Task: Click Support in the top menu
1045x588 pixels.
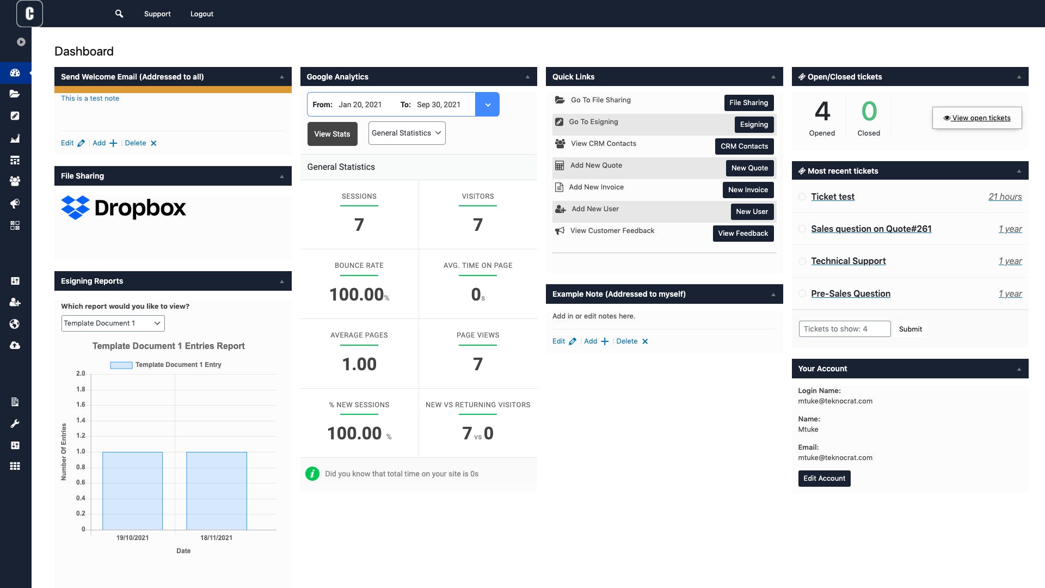Action: tap(157, 14)
